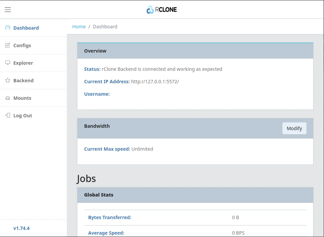Click the Overview card header
The image size is (324, 237).
coord(195,51)
